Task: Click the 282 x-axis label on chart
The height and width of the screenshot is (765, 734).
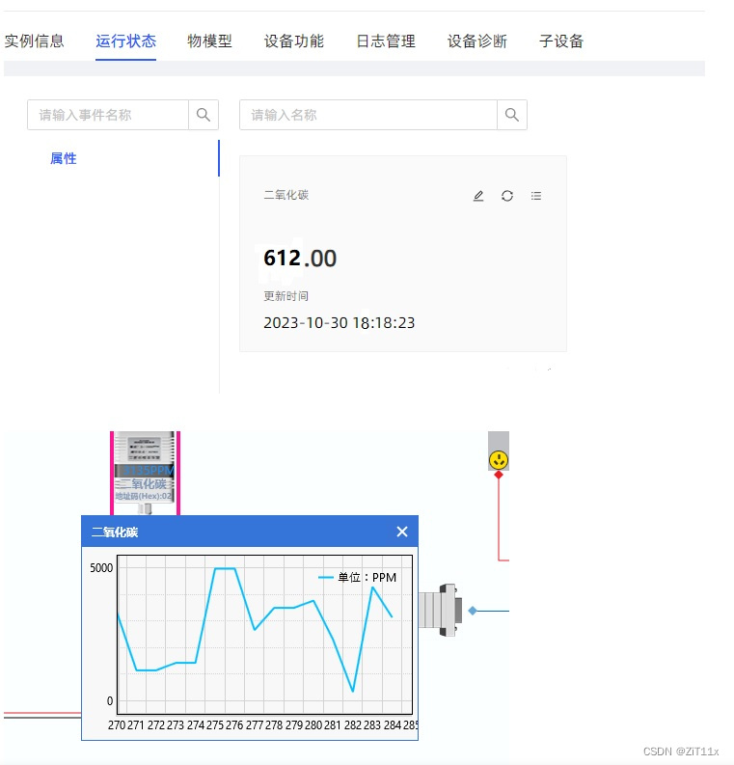Action: pos(353,725)
